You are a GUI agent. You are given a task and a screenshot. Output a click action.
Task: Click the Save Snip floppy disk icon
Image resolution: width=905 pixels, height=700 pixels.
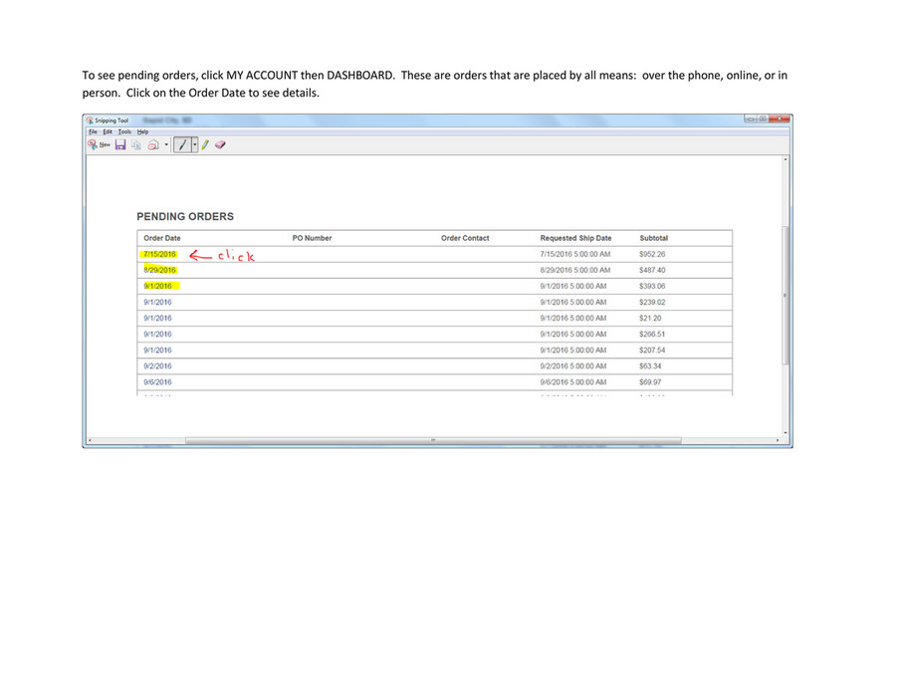tap(120, 144)
